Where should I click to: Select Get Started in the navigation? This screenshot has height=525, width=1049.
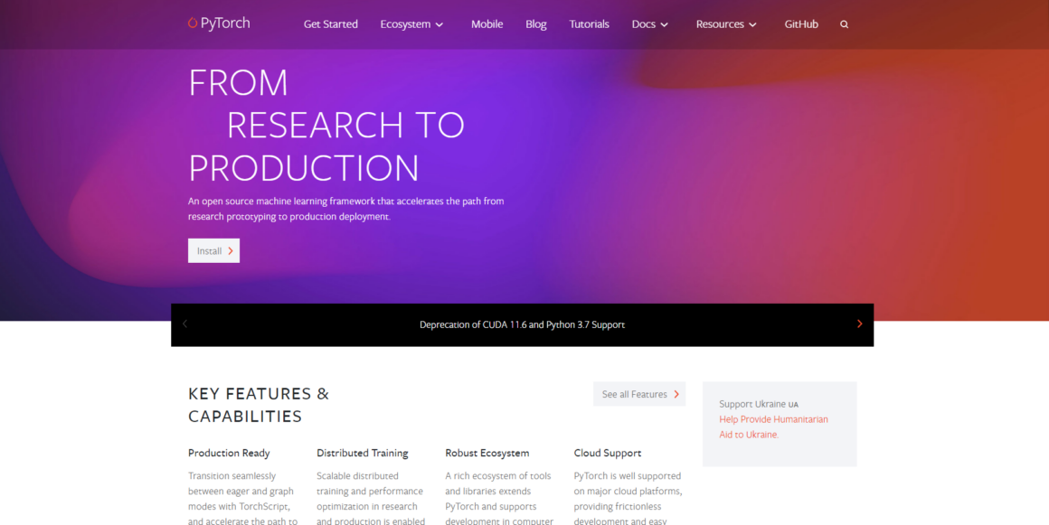330,24
